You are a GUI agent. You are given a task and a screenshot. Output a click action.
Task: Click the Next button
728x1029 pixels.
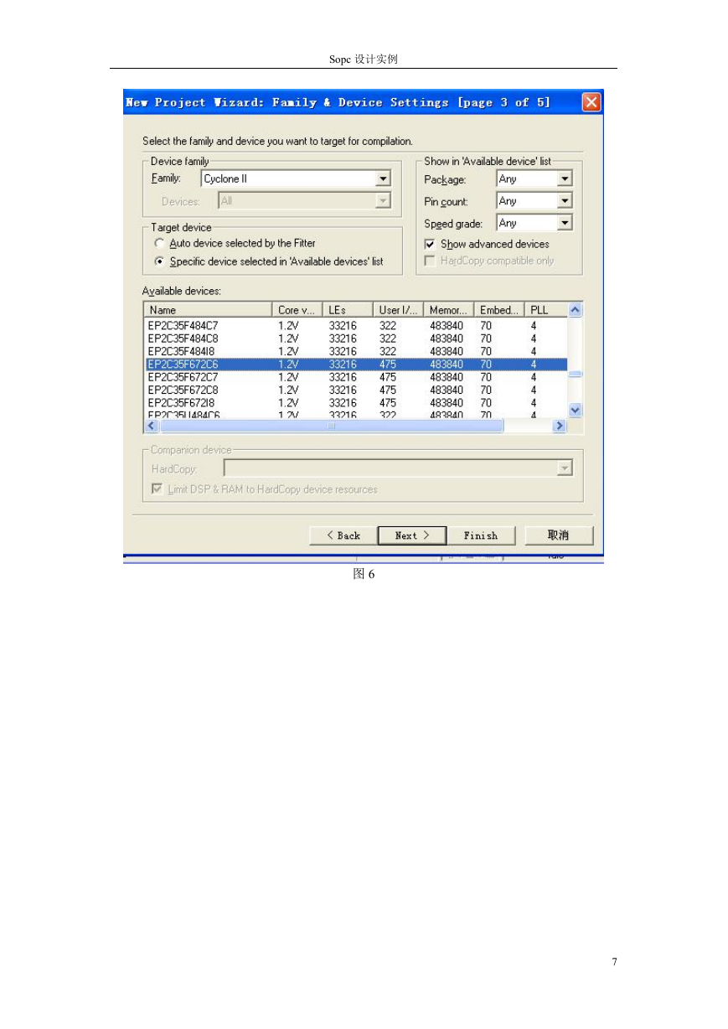point(412,535)
